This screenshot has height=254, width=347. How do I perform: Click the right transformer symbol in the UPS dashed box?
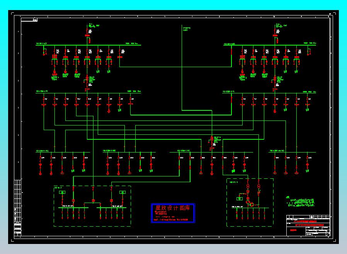click(x=259, y=186)
